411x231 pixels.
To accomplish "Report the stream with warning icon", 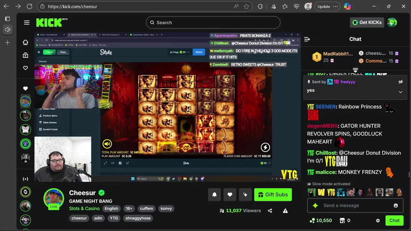I will 285,211.
